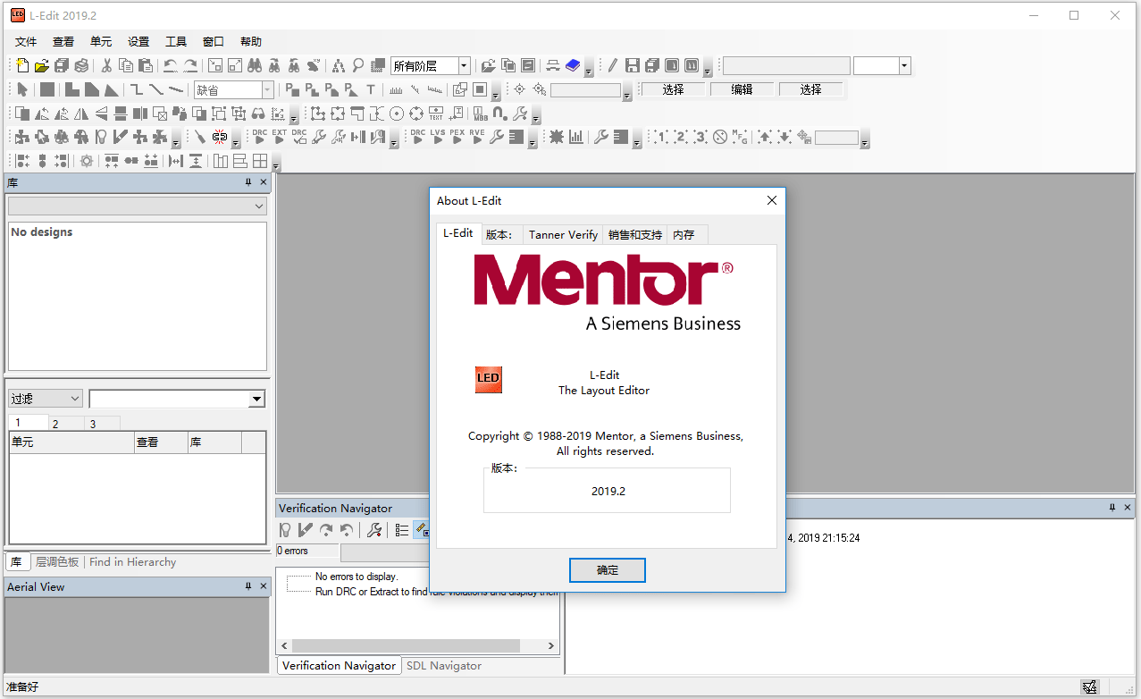Viewport: 1141px width, 699px height.
Task: Open the 单元 menu
Action: point(101,41)
